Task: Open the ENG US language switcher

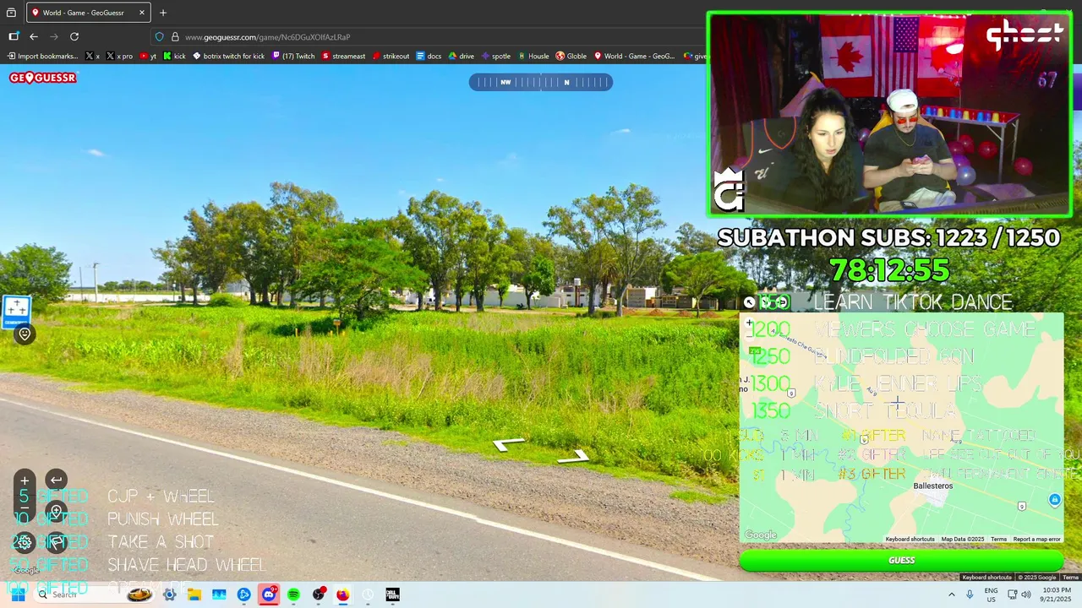Action: [x=991, y=594]
